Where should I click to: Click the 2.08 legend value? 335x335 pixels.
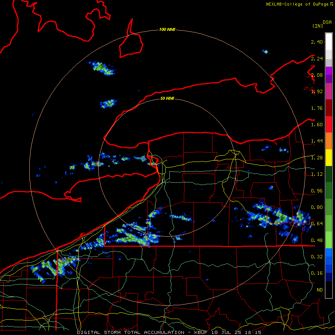pos(317,75)
